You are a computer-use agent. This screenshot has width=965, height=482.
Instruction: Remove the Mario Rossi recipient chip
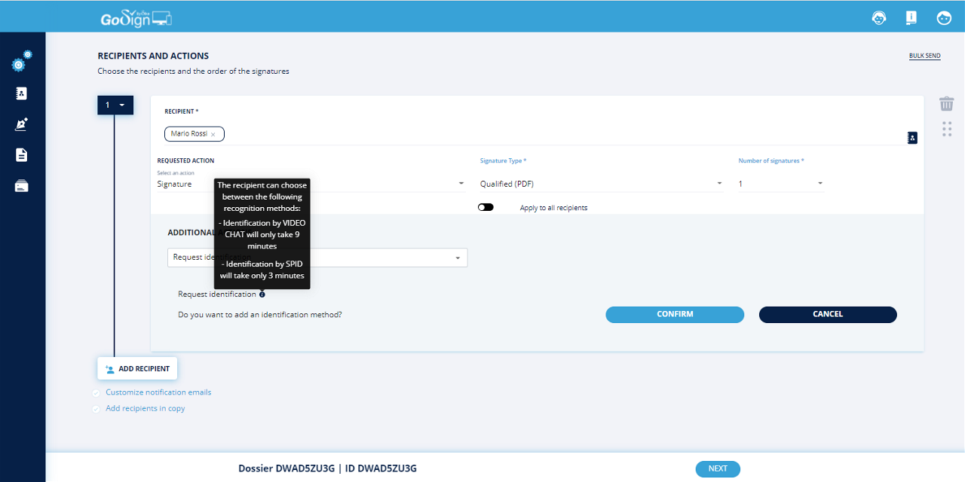[213, 135]
